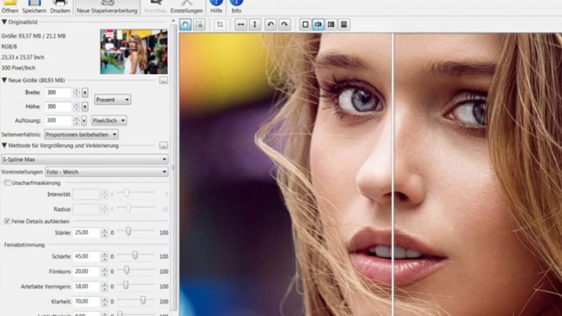
Task: Click the Breite value field
Action: (58, 93)
